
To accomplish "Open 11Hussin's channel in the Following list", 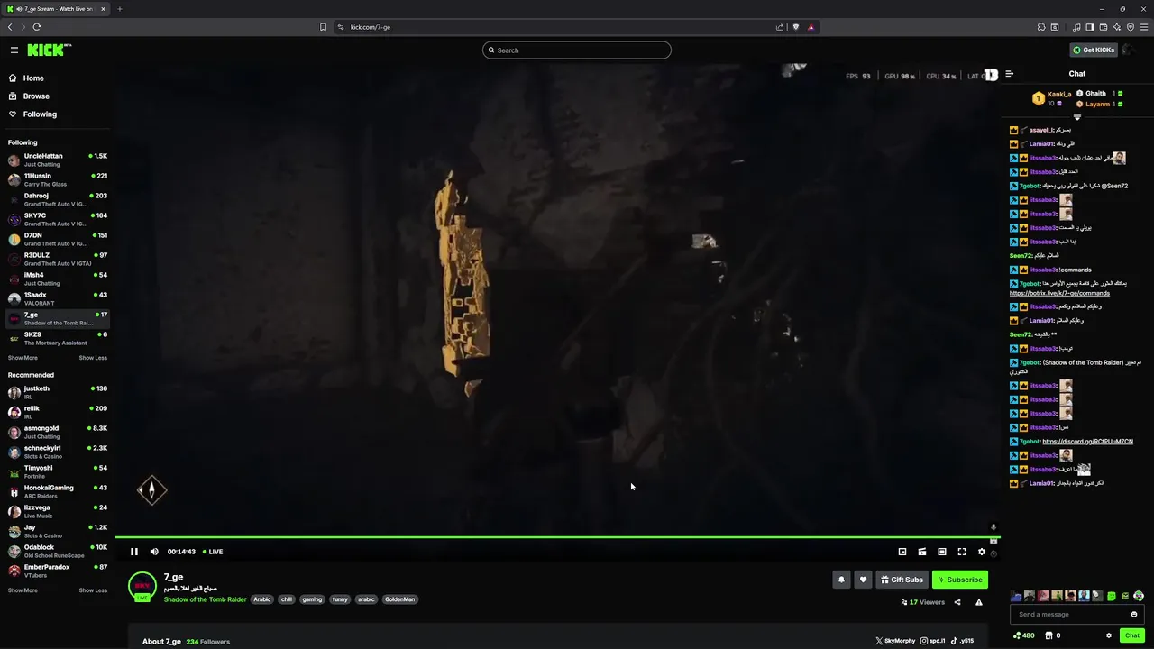I will pos(58,179).
